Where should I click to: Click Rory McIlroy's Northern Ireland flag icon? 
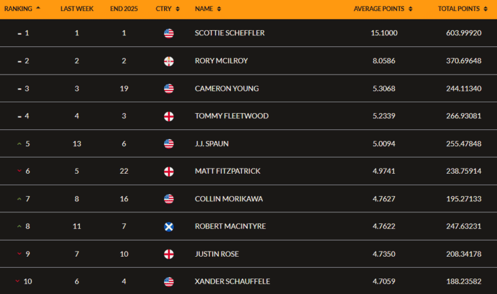click(168, 61)
